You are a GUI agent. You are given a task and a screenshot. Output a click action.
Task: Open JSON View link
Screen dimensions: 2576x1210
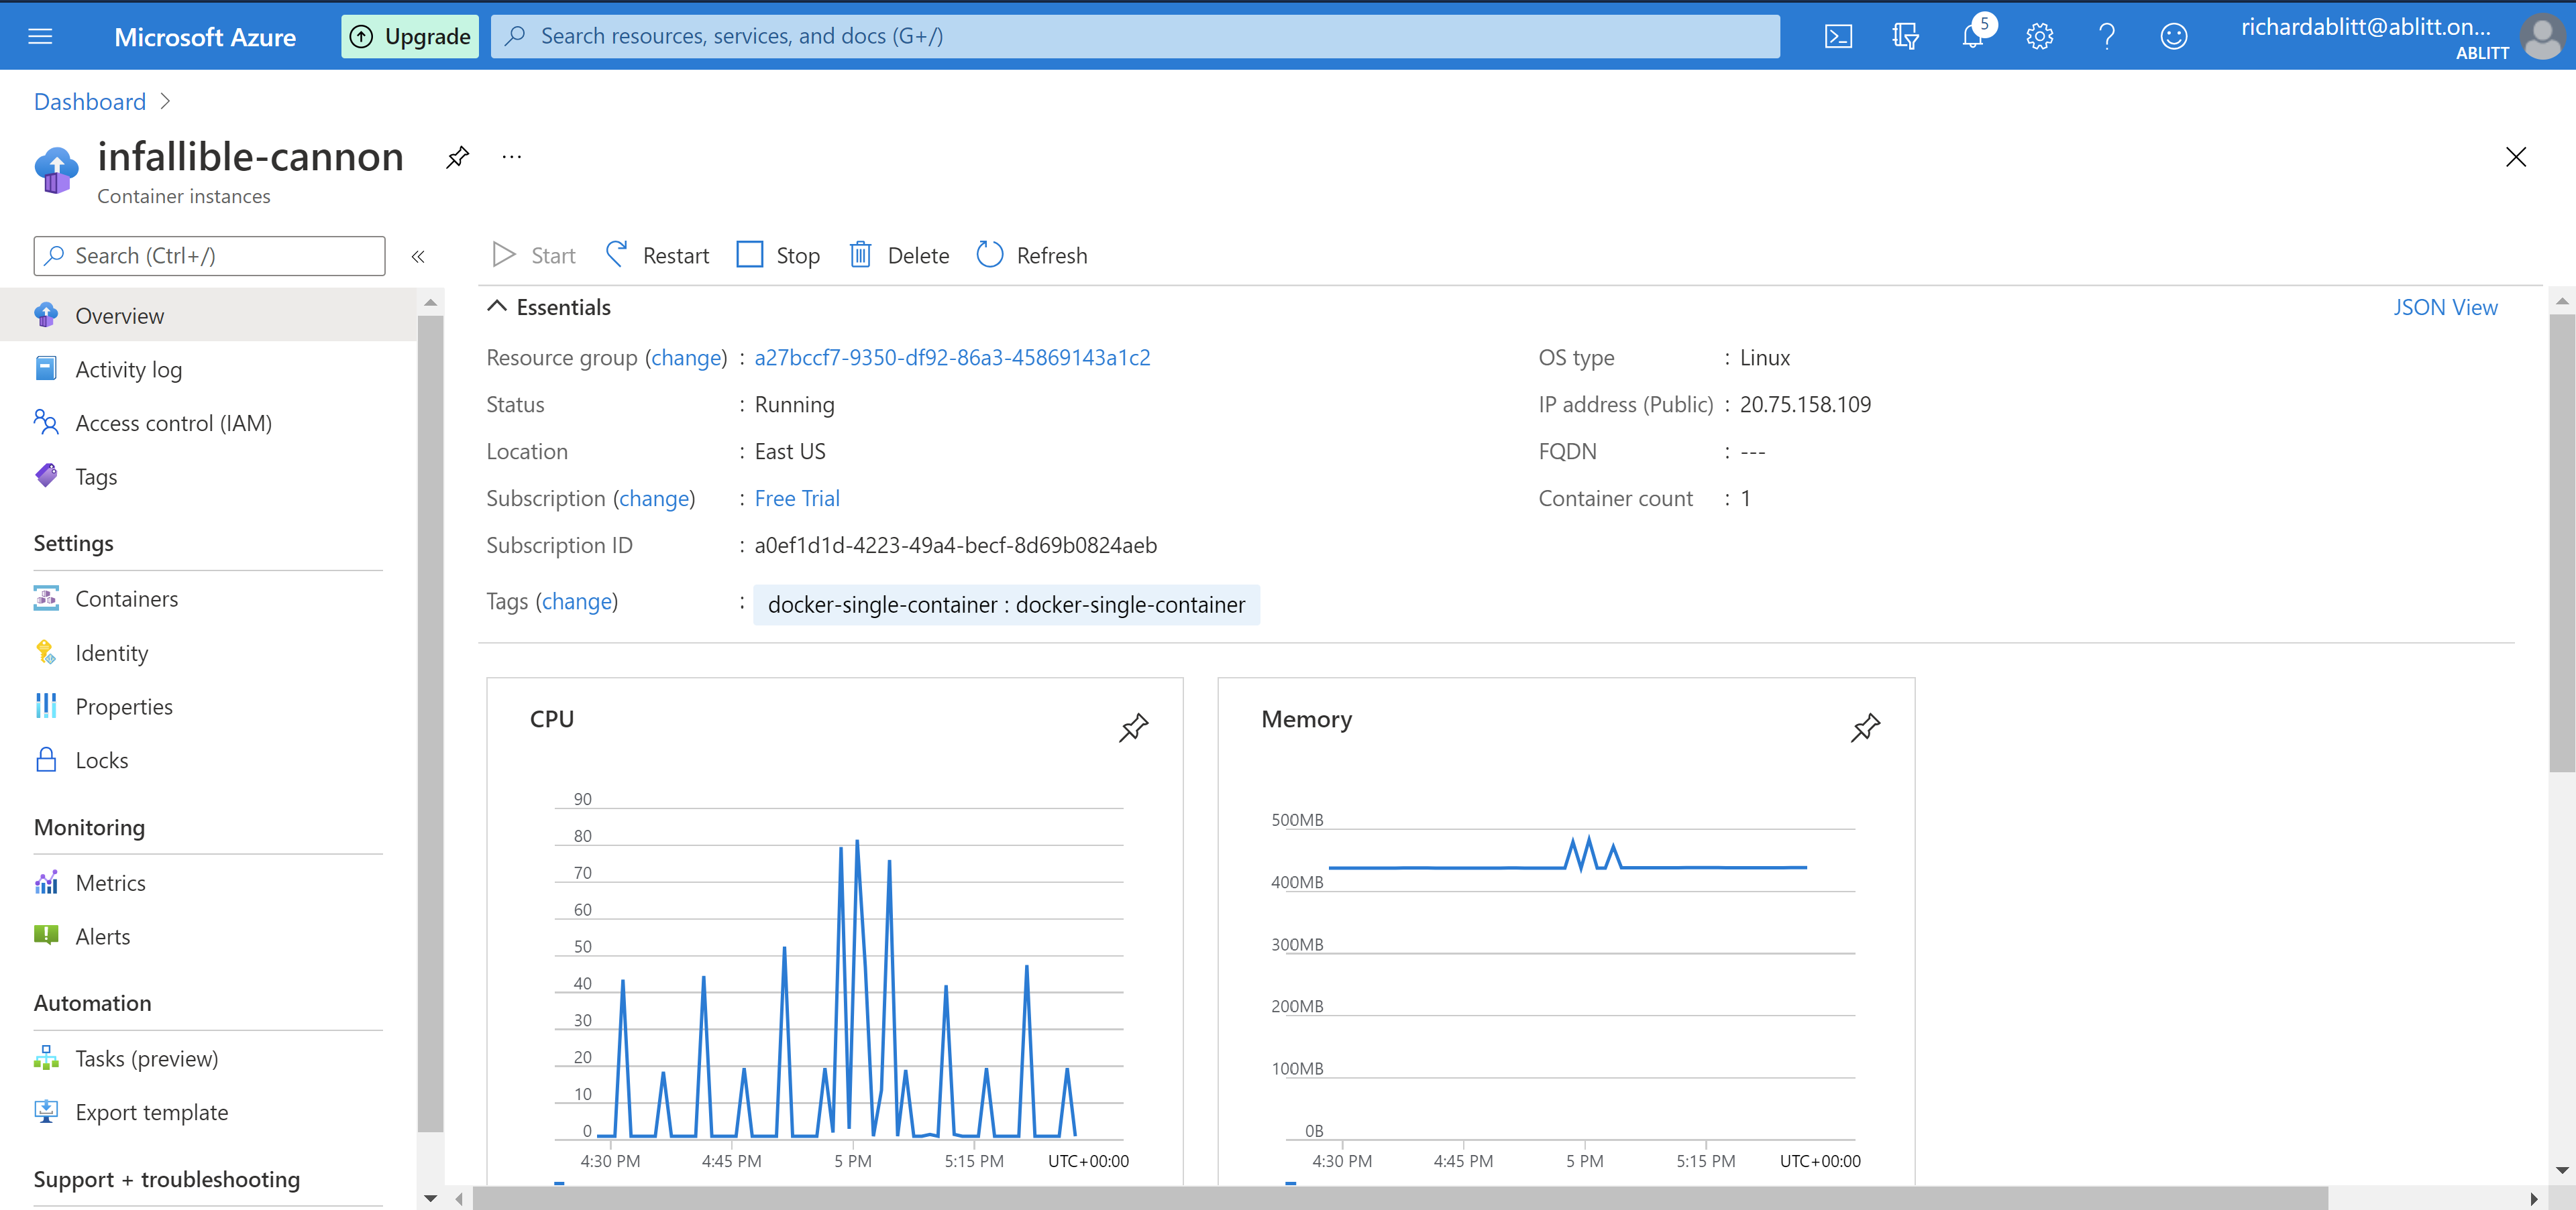2445,308
